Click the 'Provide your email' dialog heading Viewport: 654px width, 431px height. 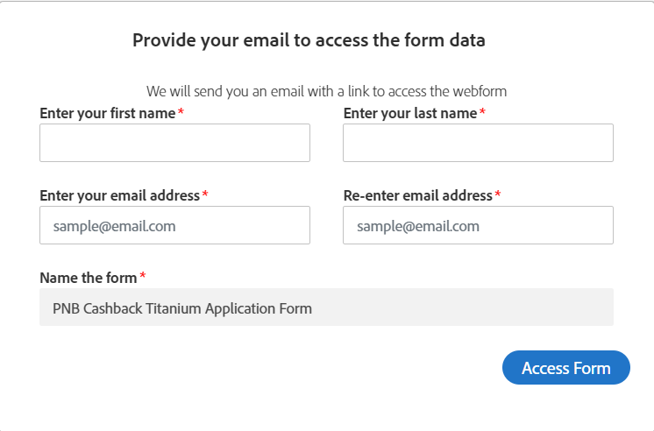[309, 39]
